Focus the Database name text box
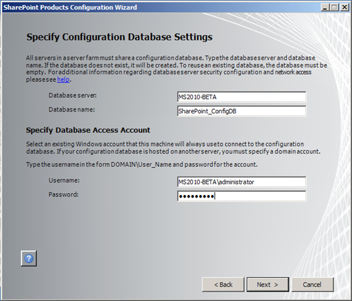The image size is (352, 301). click(x=242, y=111)
